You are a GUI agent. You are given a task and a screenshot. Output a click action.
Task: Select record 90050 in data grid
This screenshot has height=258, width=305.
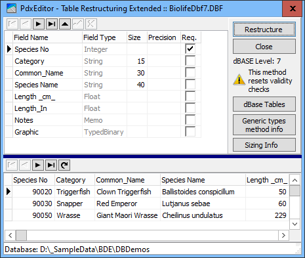[x=33, y=215]
